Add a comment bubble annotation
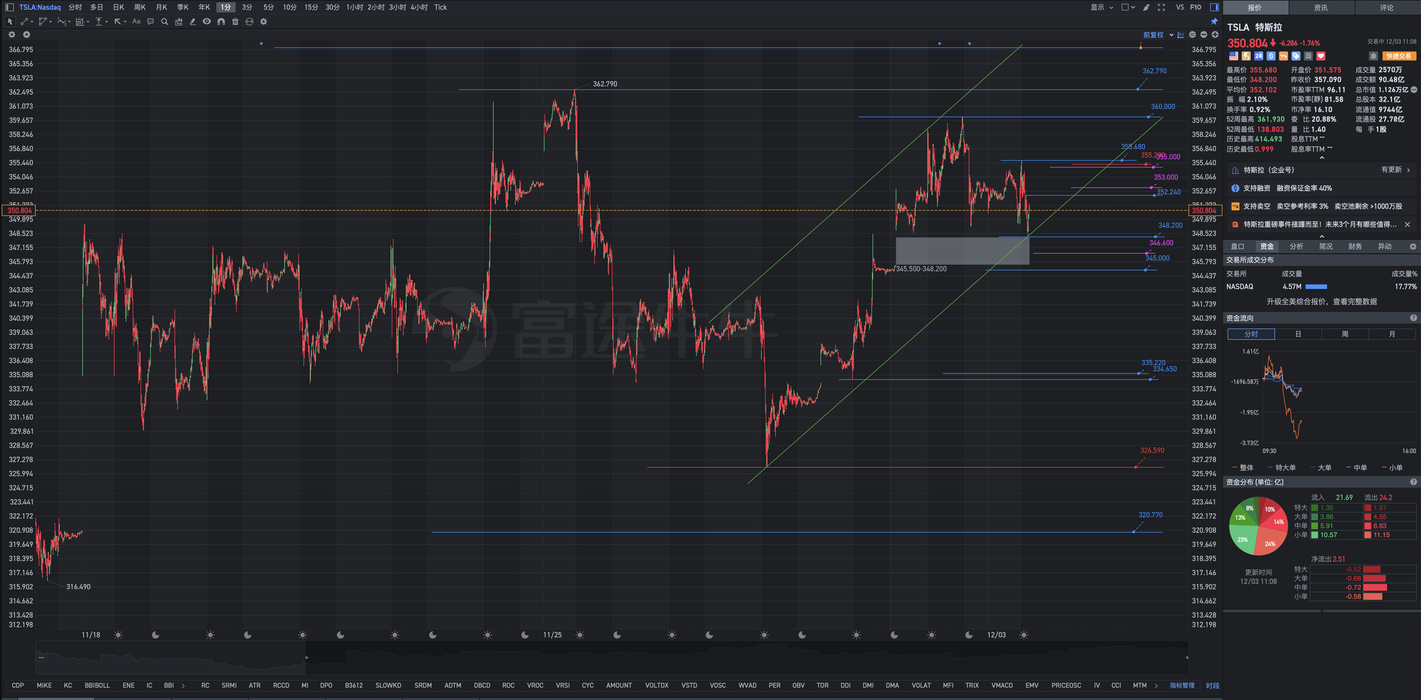This screenshot has height=700, width=1421. pyautogui.click(x=150, y=21)
